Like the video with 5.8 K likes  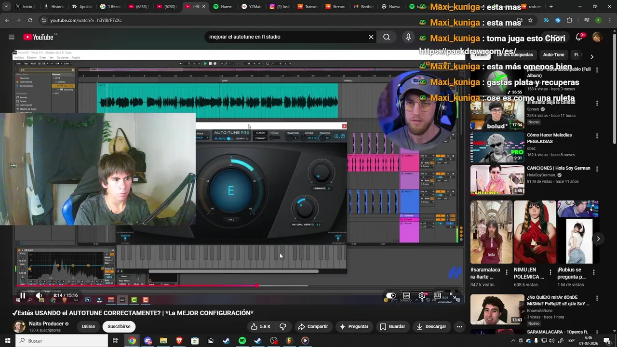(x=261, y=326)
